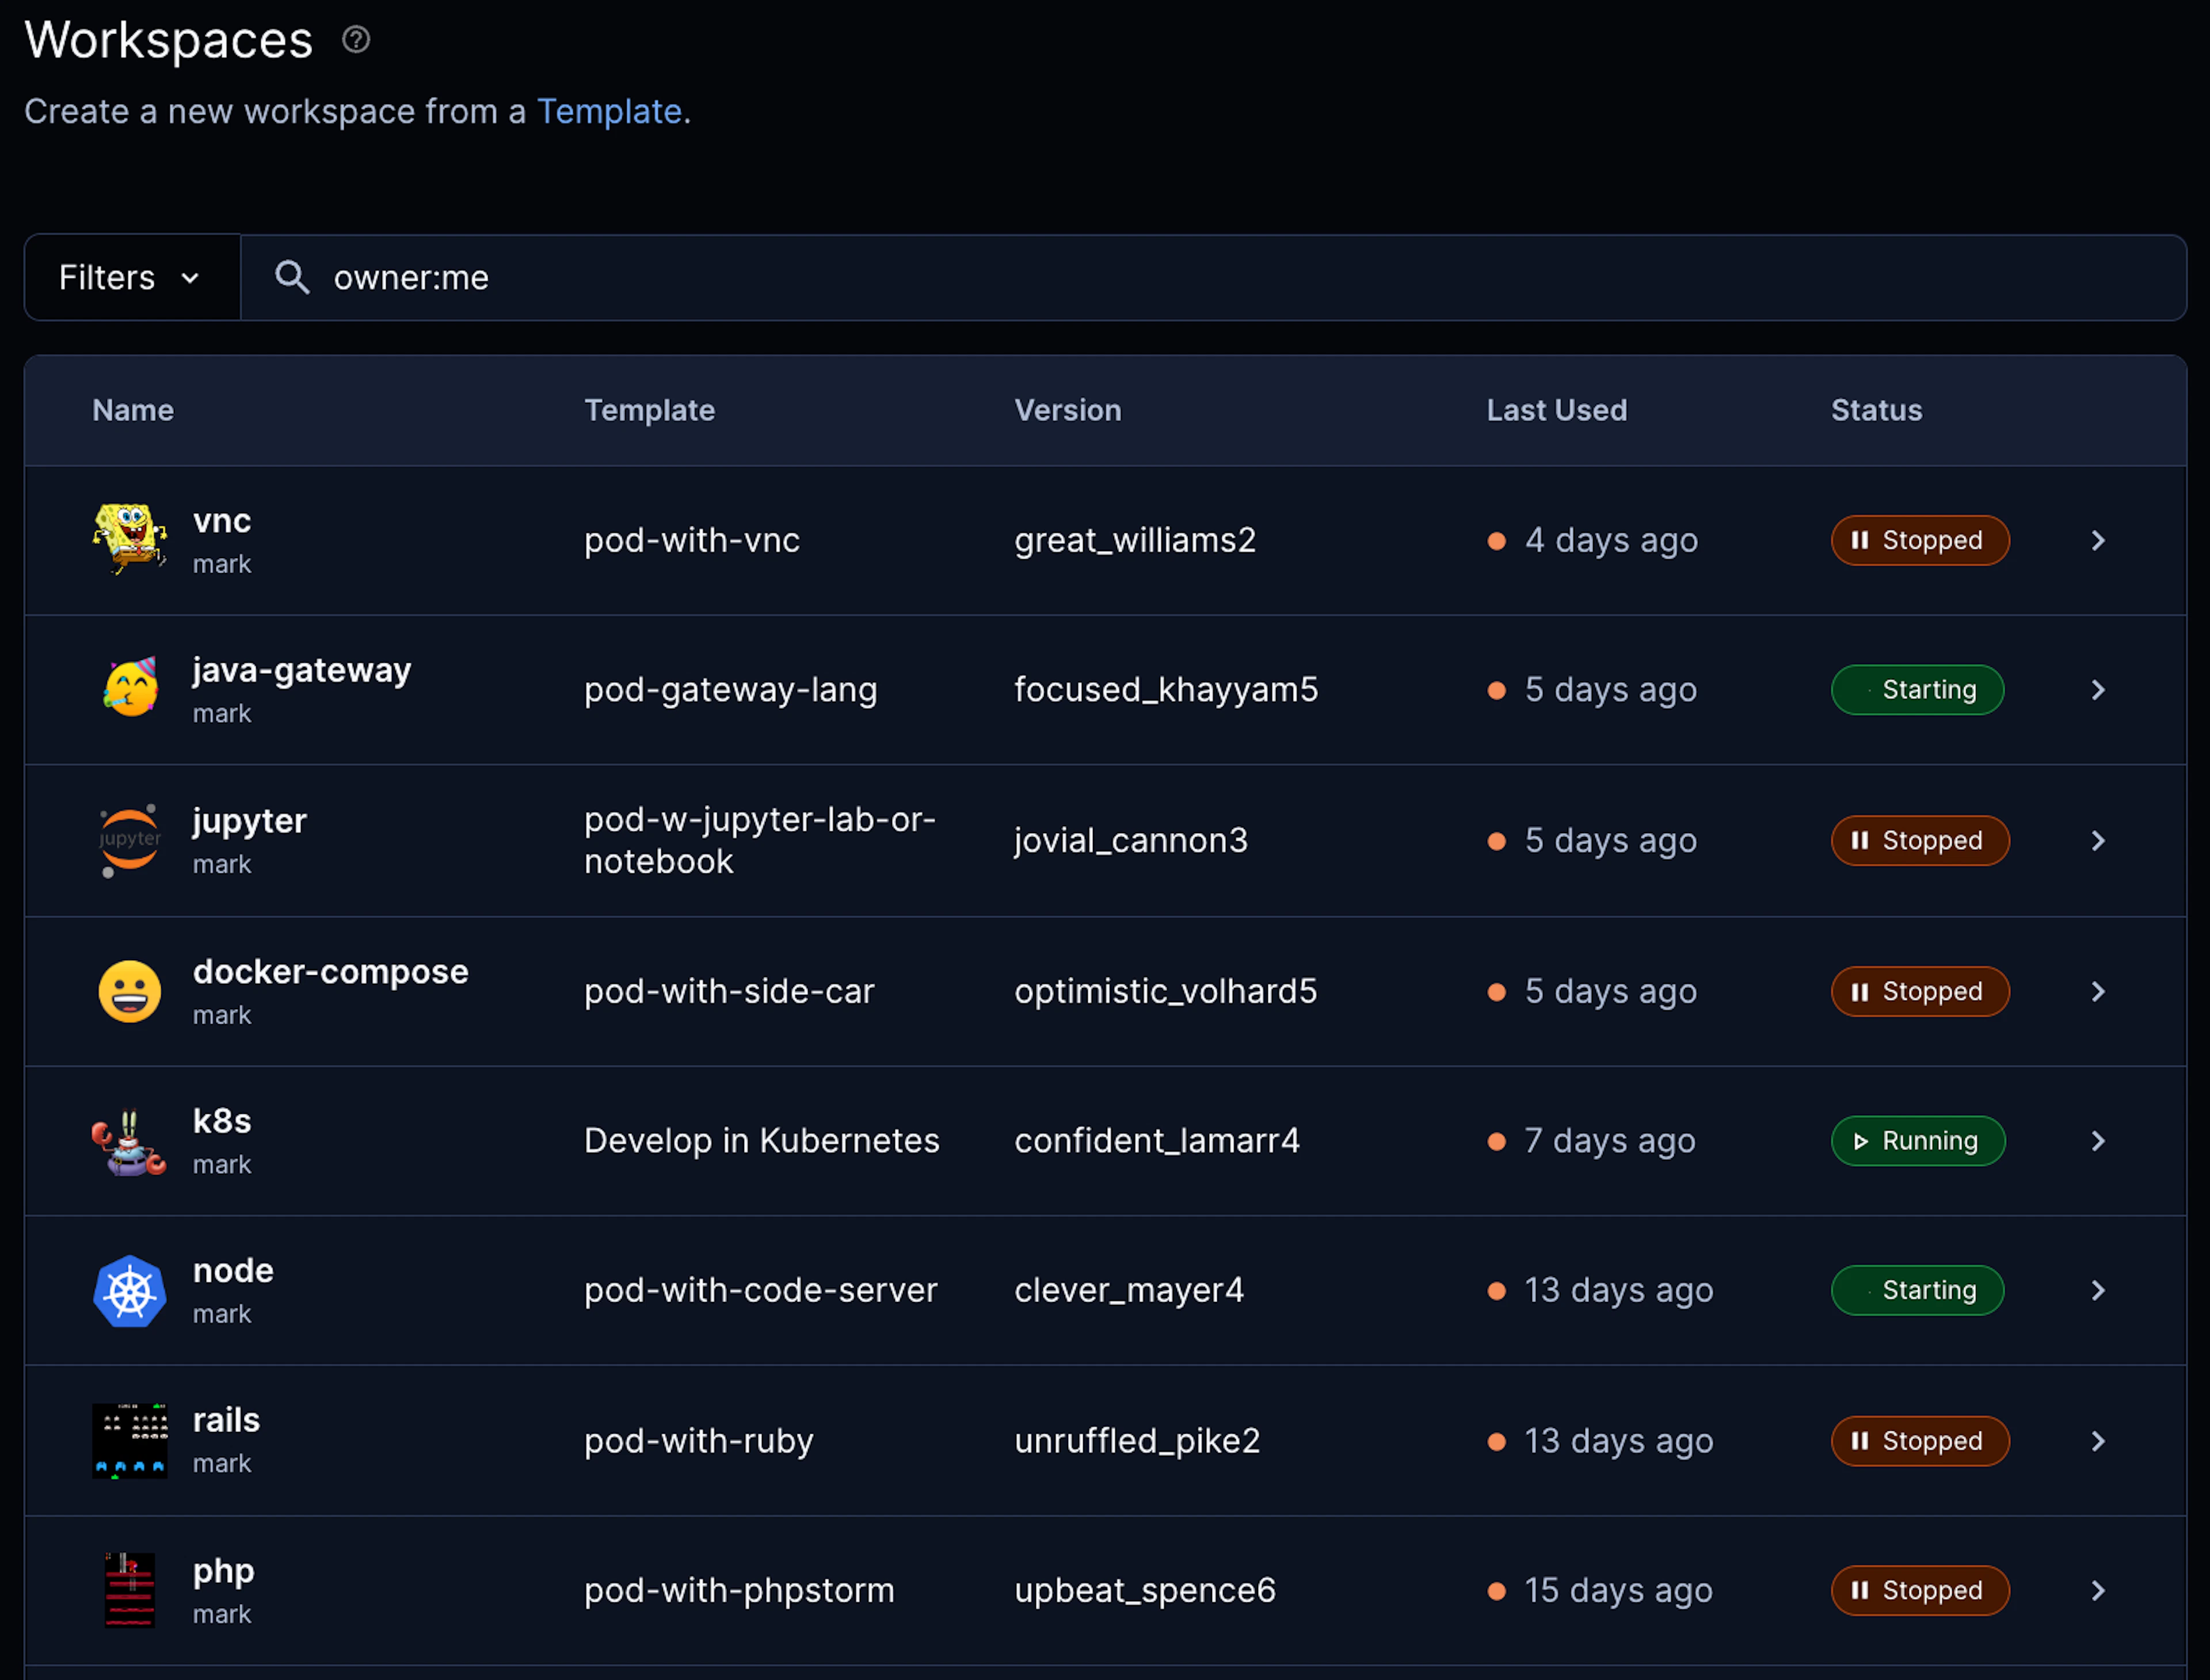The height and width of the screenshot is (1680, 2210).
Task: Click the space invaders icon for rails
Action: 130,1441
